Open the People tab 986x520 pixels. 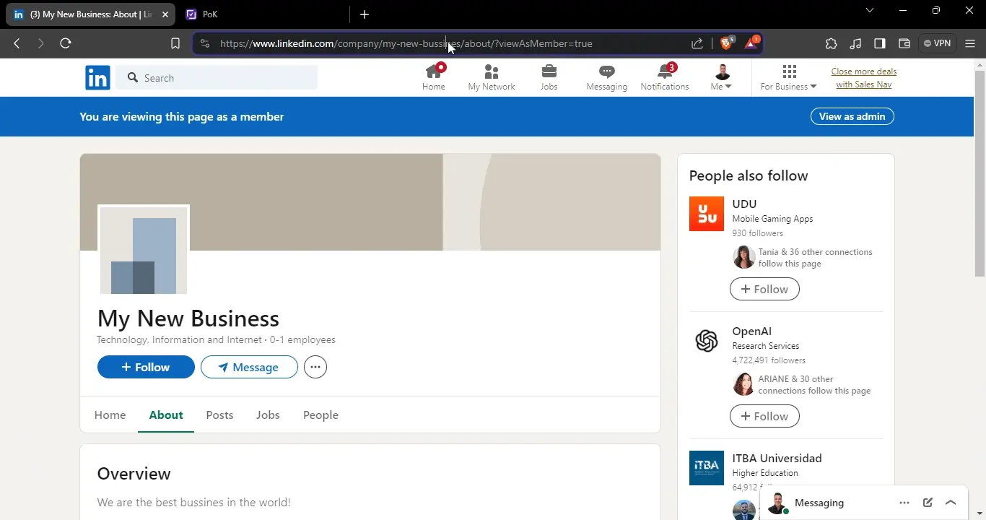tap(320, 415)
